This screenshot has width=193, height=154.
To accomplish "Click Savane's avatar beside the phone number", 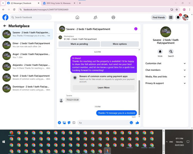I will coord(61,100).
